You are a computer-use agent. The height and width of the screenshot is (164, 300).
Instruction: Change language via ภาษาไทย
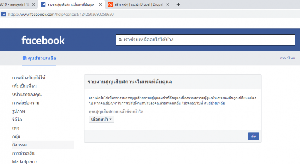(287, 58)
